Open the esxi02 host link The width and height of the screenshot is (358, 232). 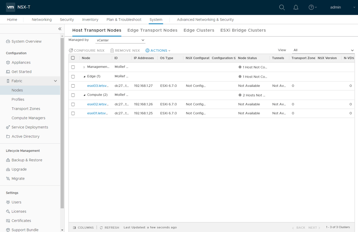click(x=98, y=104)
